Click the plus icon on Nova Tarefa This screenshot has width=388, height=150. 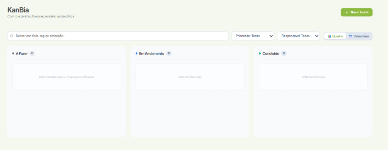pos(347,12)
